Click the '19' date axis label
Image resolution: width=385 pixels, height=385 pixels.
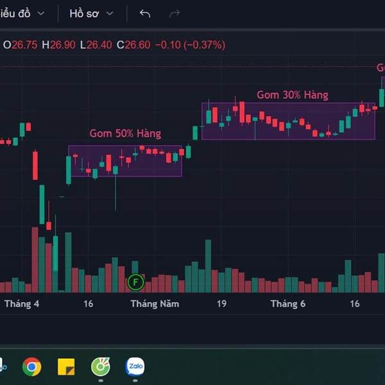tap(221, 304)
